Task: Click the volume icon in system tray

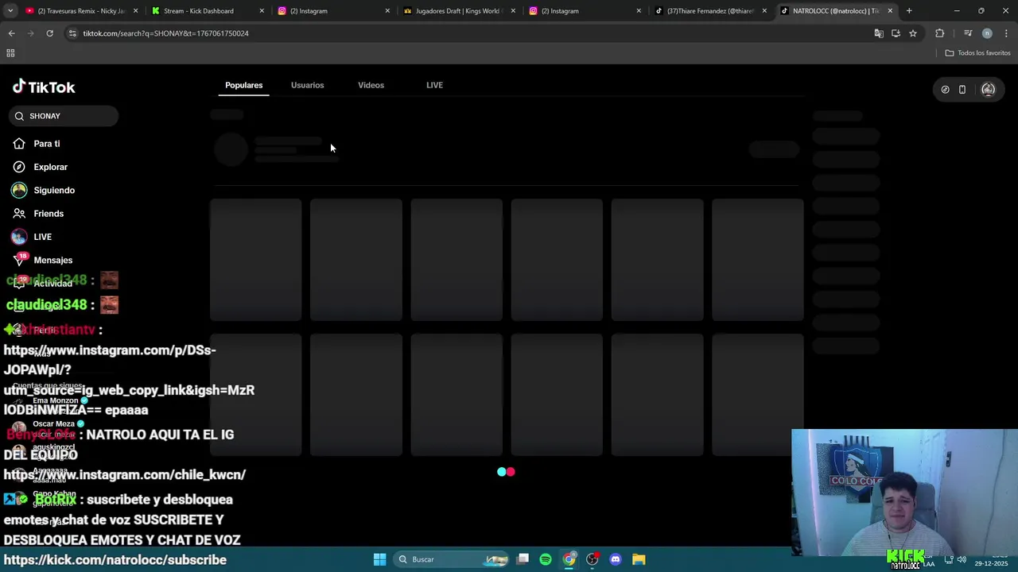Action: click(x=962, y=559)
